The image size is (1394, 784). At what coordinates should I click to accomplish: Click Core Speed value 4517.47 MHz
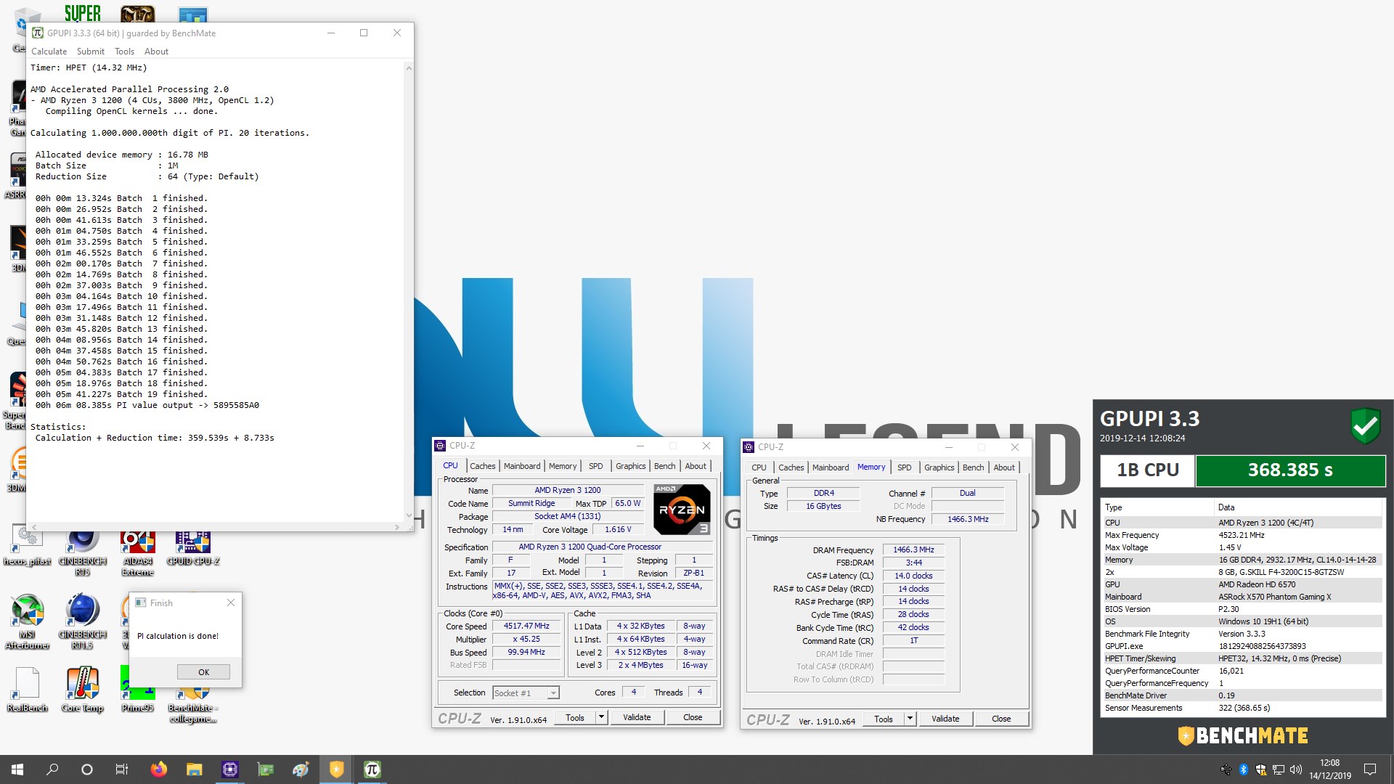(x=526, y=626)
